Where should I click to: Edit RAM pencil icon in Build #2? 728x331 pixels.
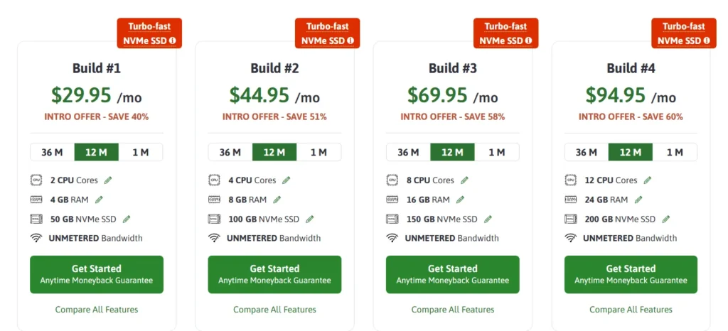277,200
